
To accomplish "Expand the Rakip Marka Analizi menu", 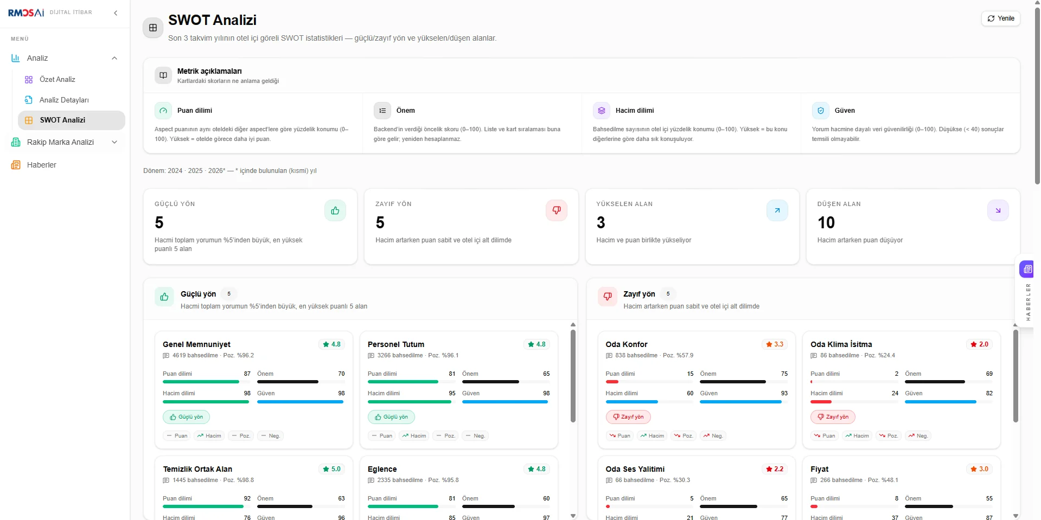I will click(x=114, y=142).
